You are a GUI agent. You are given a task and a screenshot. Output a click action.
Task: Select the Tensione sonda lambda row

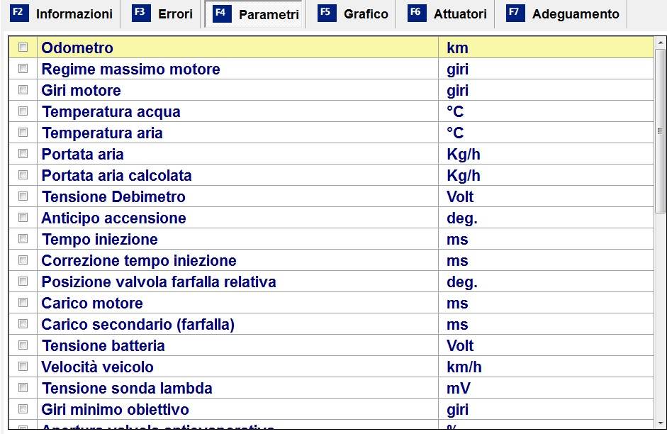click(331, 388)
